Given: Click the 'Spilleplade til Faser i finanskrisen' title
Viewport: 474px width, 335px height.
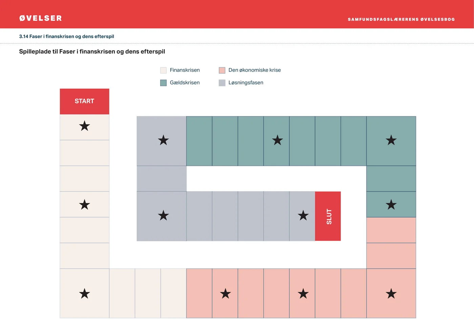Looking at the screenshot, I should click(x=92, y=51).
